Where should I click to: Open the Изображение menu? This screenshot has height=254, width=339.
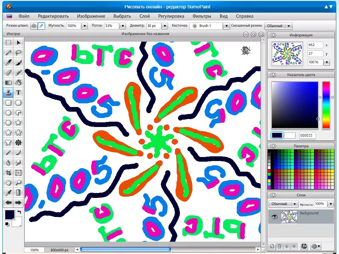click(x=91, y=16)
